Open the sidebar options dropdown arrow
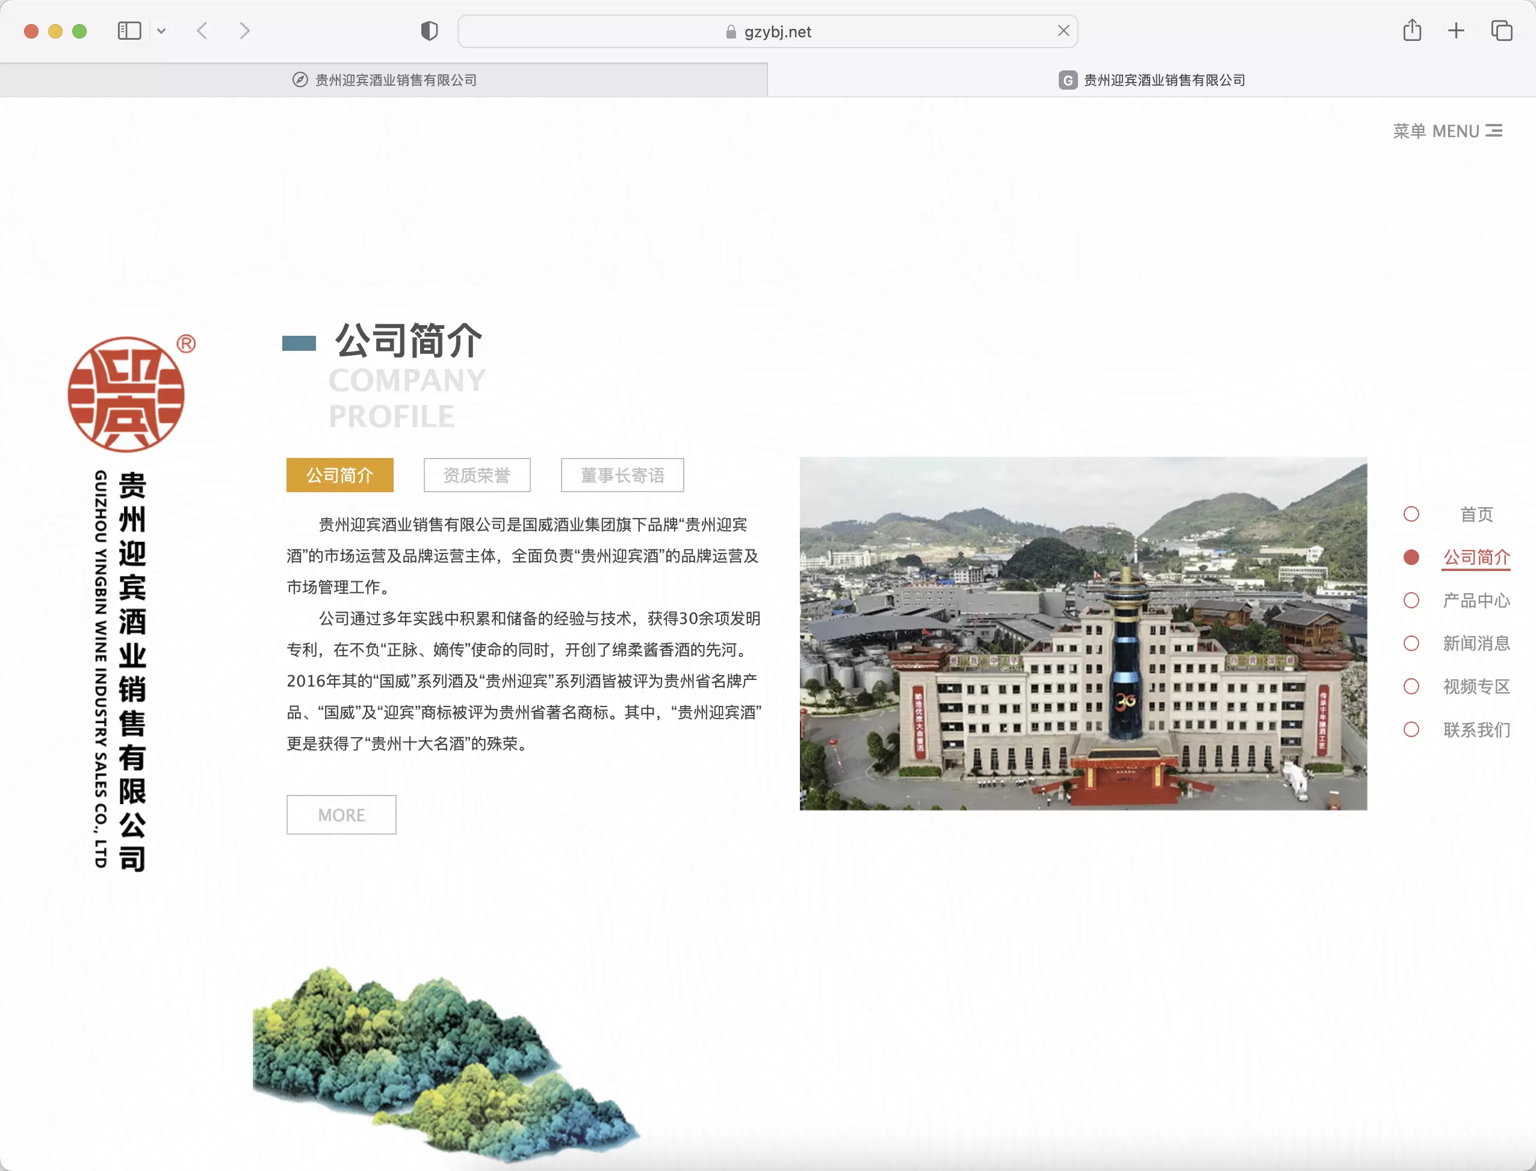This screenshot has width=1536, height=1171. (161, 31)
